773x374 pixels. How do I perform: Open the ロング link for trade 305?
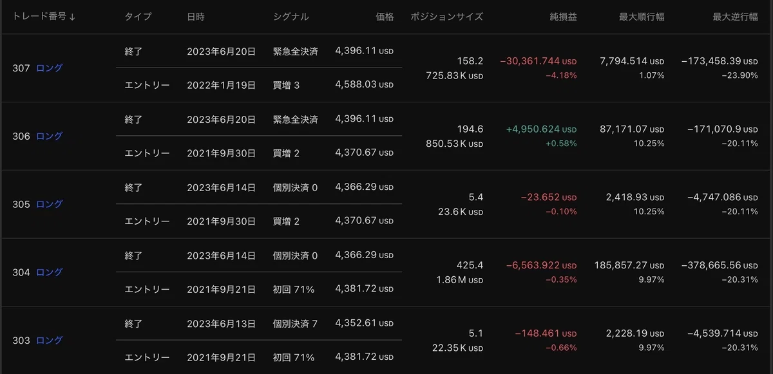(x=50, y=204)
